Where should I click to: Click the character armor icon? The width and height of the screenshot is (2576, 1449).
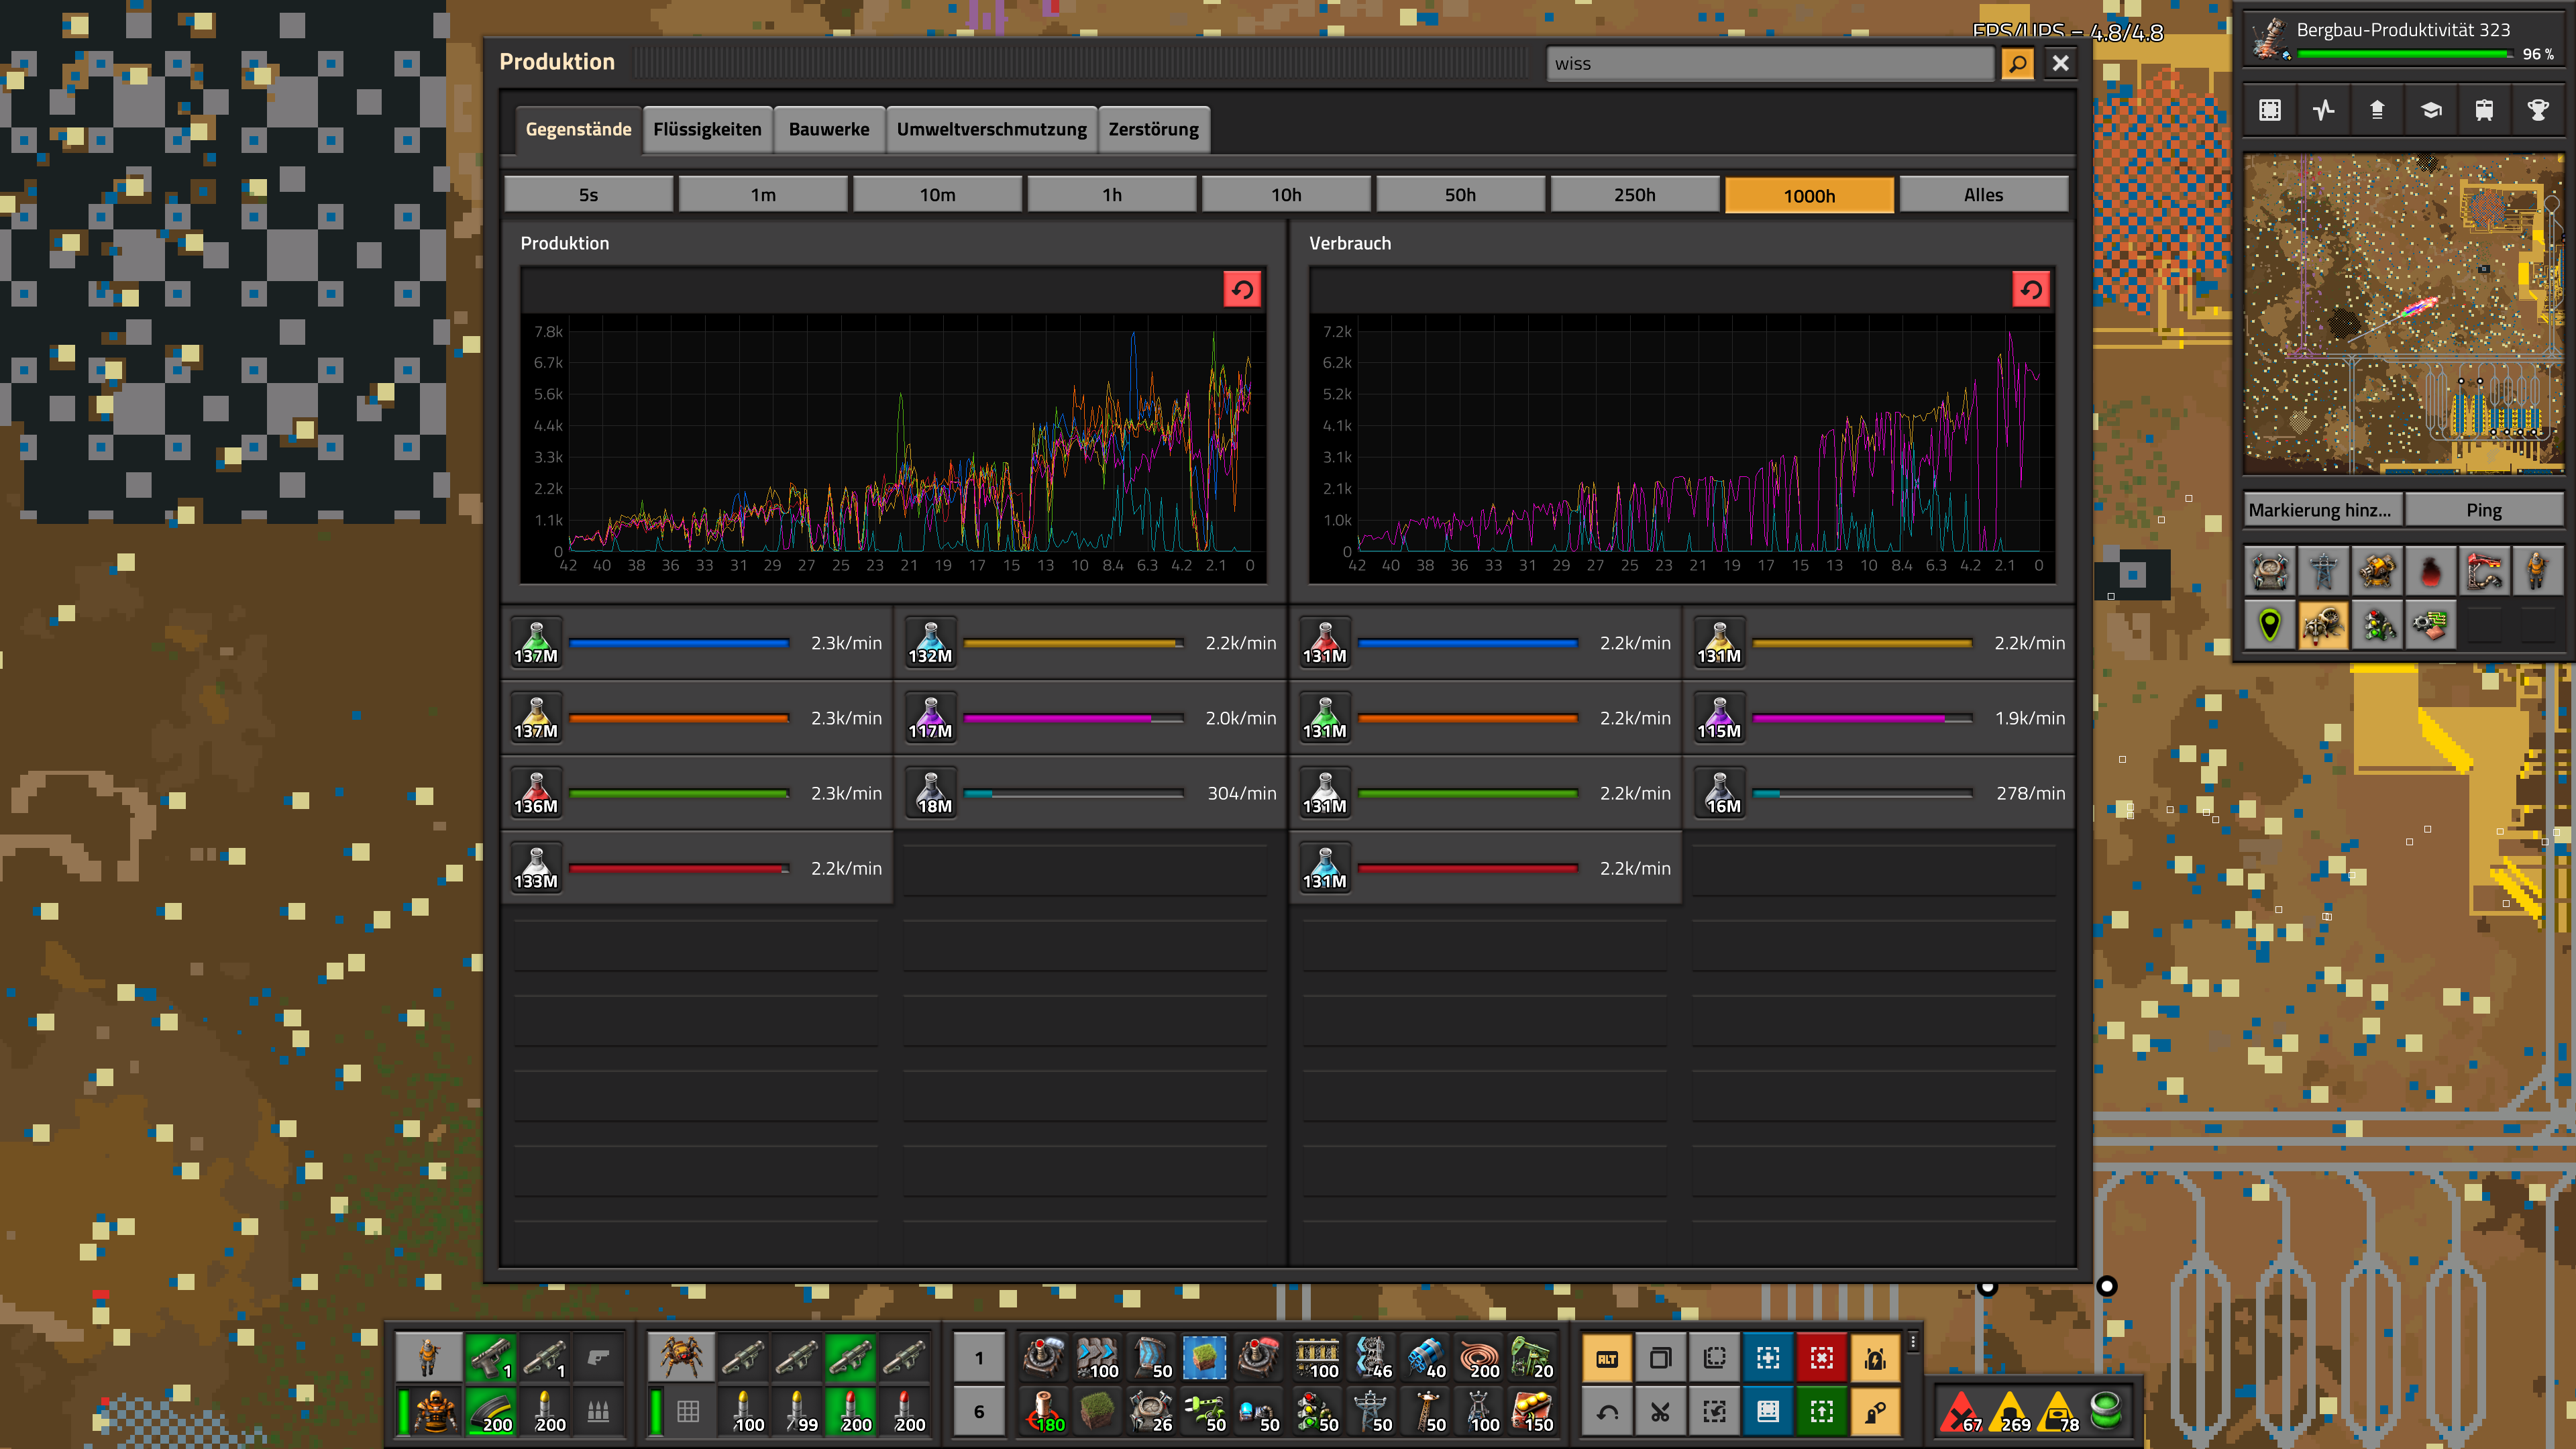pyautogui.click(x=436, y=1411)
